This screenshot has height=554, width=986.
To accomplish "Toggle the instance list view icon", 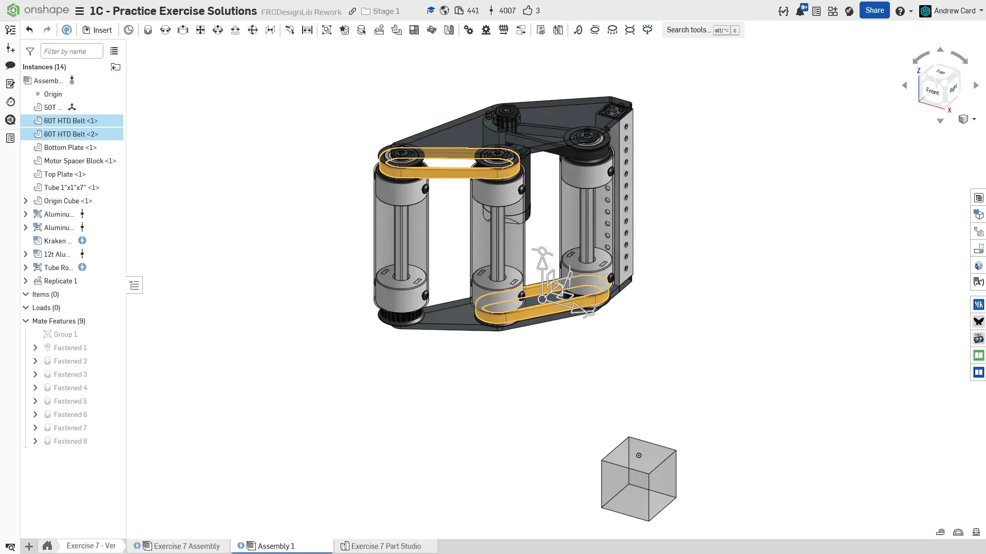I will pyautogui.click(x=114, y=51).
